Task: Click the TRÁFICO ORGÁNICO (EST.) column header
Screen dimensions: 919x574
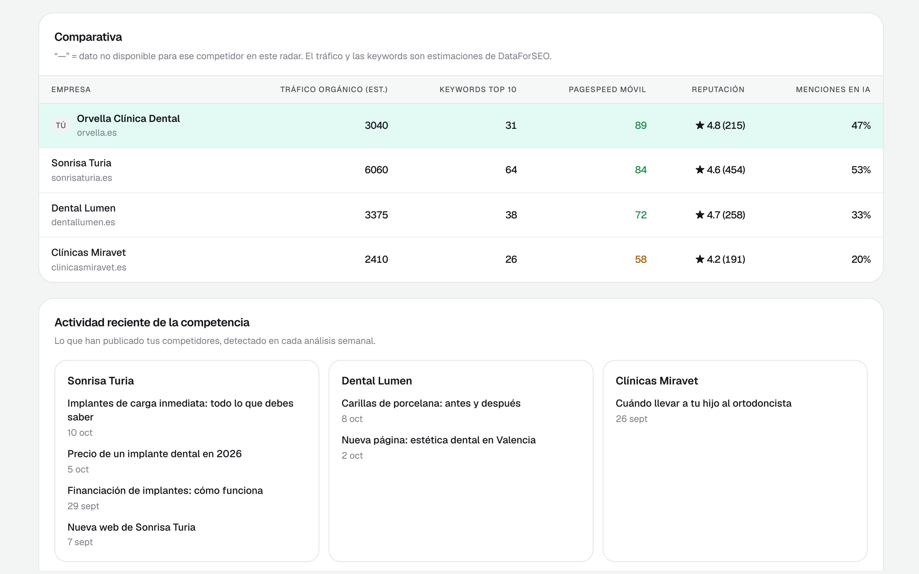Action: [x=334, y=90]
